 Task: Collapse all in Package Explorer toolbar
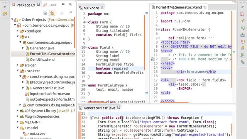(x=45, y=13)
